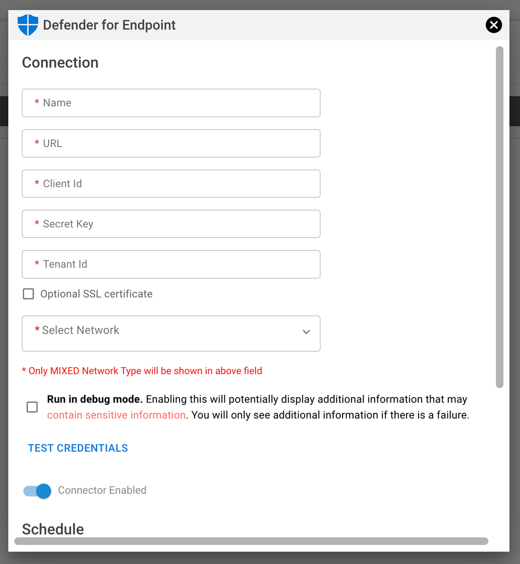The width and height of the screenshot is (520, 564).
Task: Click the Name input field
Action: pos(171,103)
